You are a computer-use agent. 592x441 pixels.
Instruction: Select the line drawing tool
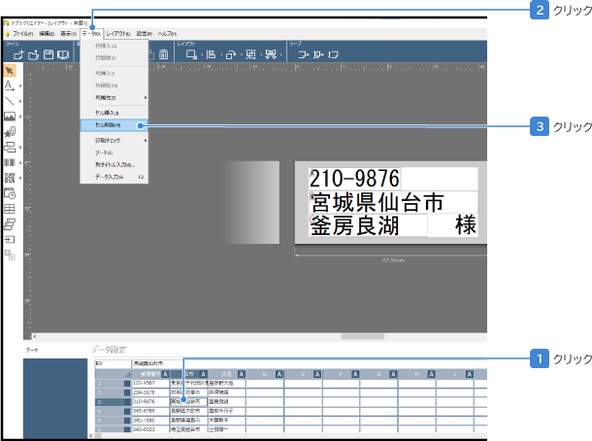tap(9, 101)
